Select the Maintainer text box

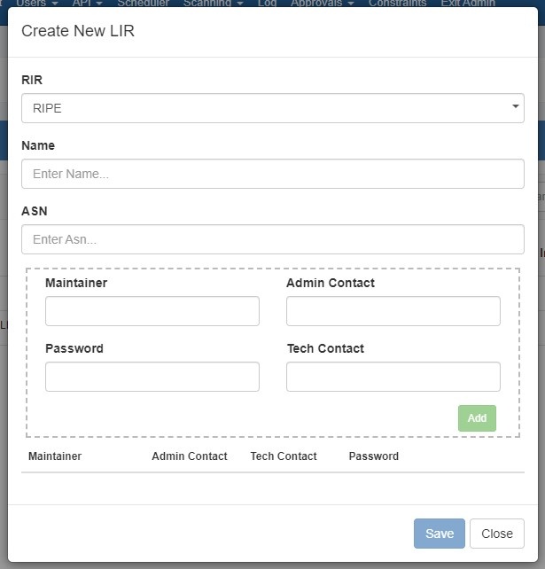point(152,311)
